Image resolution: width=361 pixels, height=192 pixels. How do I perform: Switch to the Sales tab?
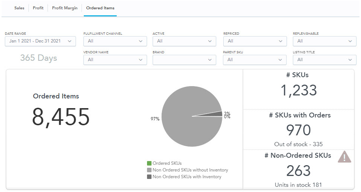pyautogui.click(x=19, y=8)
